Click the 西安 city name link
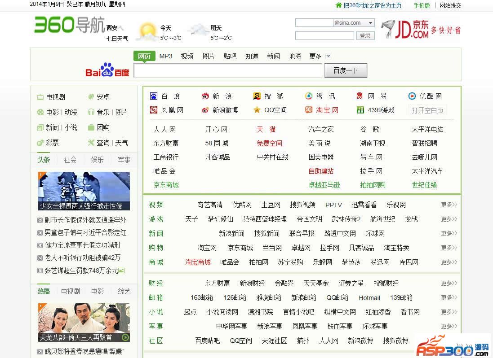Image resolution: width=493 pixels, height=358 pixels. (x=112, y=28)
